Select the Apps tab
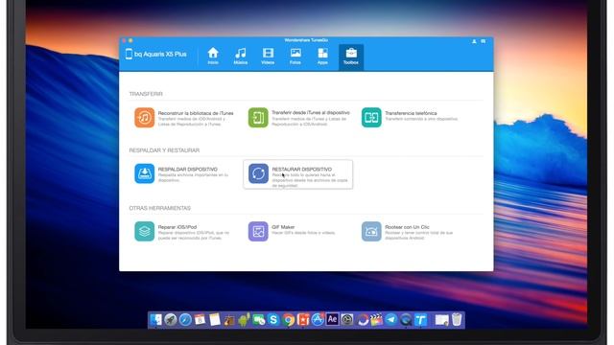This screenshot has height=345, width=614. click(322, 57)
